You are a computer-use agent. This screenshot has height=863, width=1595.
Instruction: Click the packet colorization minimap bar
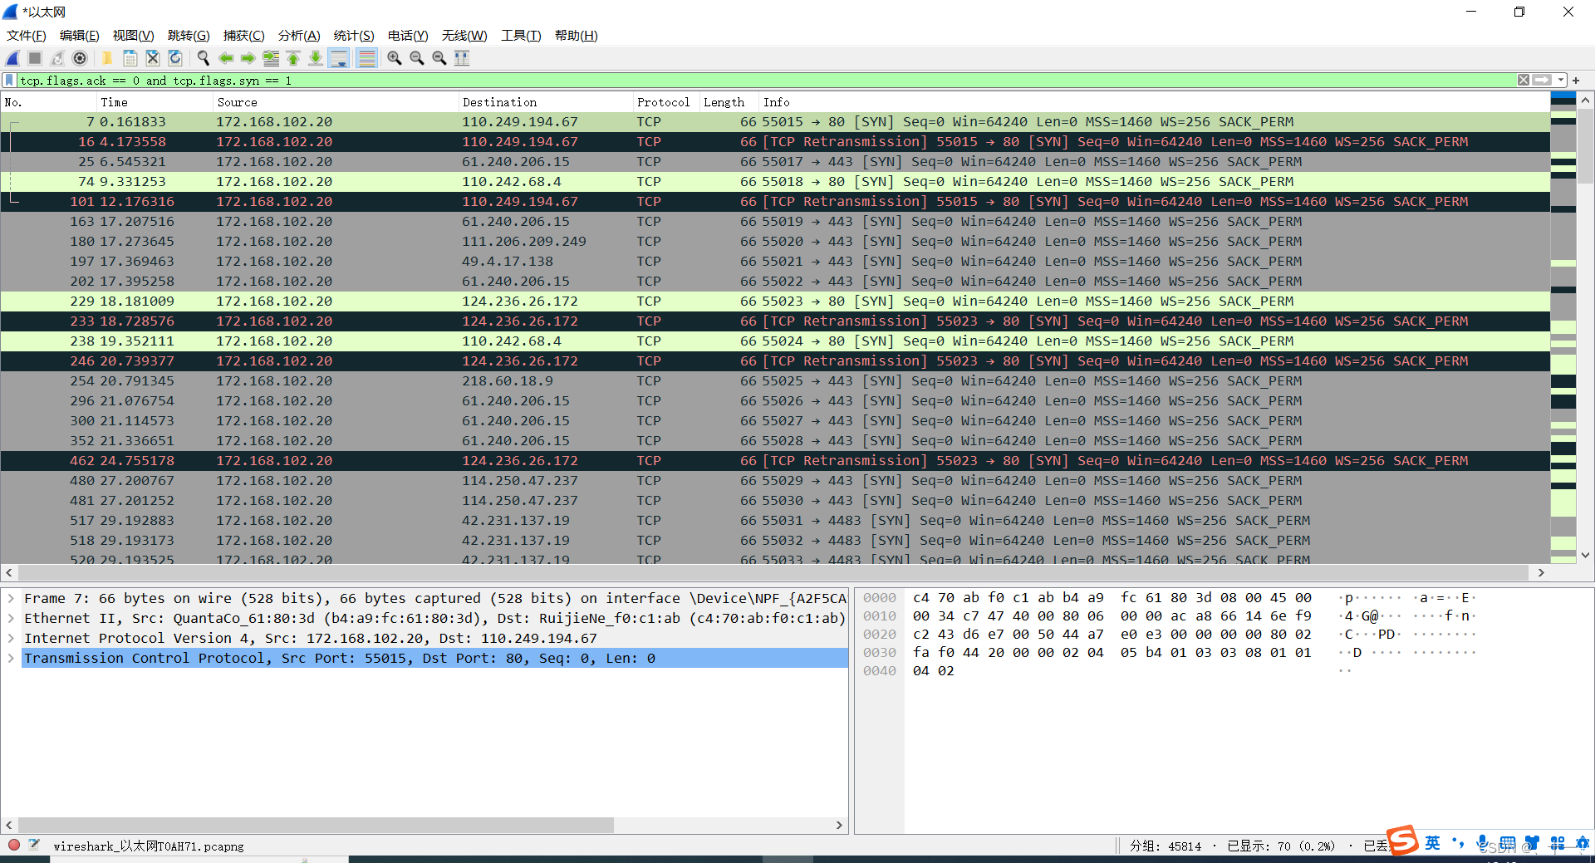click(1563, 327)
